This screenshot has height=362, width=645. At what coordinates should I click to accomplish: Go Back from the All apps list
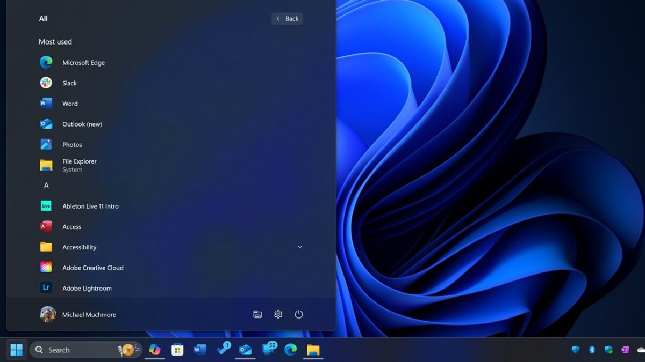[x=287, y=19]
